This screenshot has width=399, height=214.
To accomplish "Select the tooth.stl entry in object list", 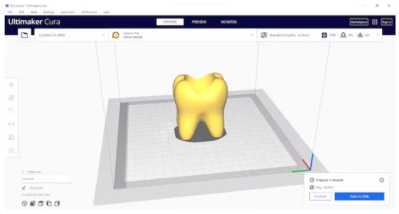I will pos(46,179).
